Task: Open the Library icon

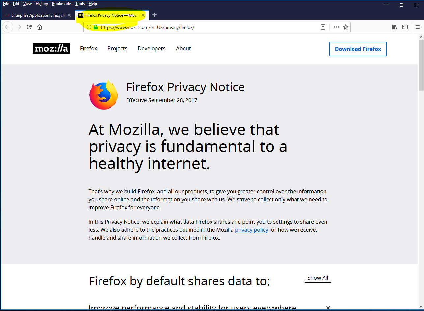Action: [394, 27]
